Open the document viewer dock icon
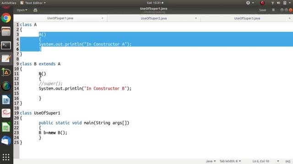 point(6,113)
